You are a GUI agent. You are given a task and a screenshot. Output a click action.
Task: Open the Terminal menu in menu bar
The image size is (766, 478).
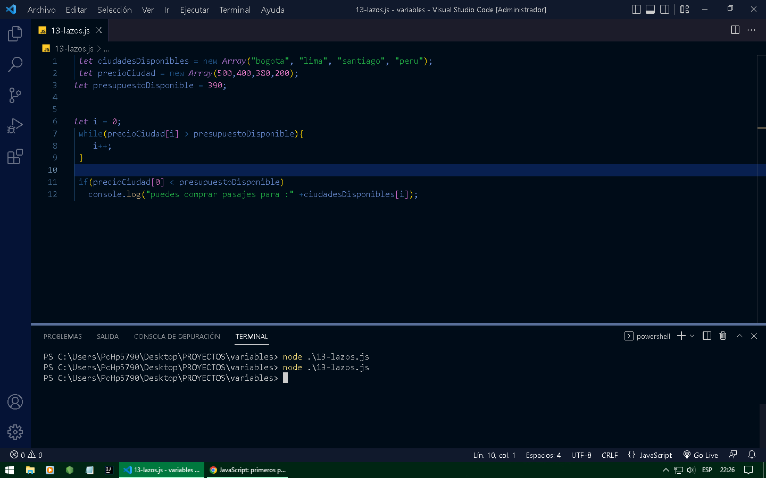click(x=235, y=10)
